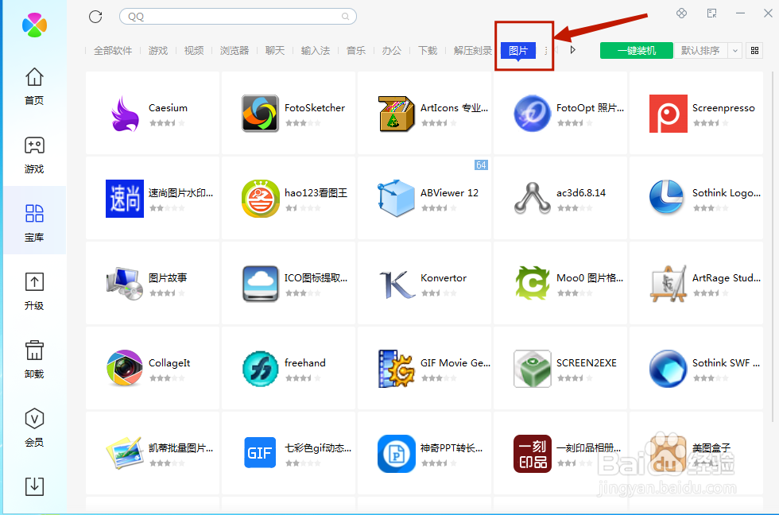This screenshot has width=779, height=515.
Task: Select the 下载 category tab
Action: (x=428, y=50)
